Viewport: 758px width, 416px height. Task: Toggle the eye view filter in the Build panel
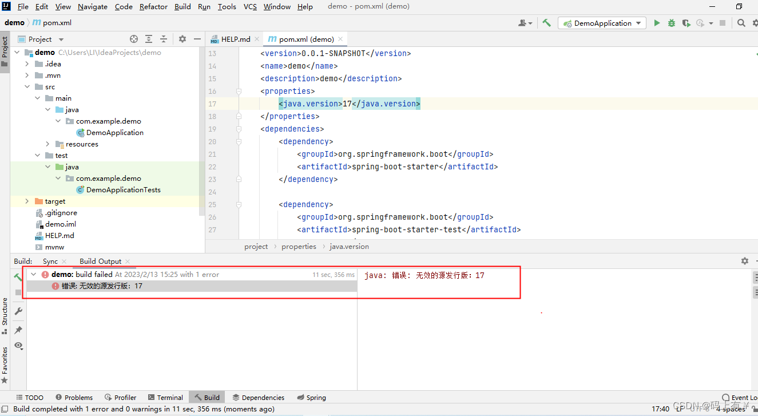[x=18, y=346]
